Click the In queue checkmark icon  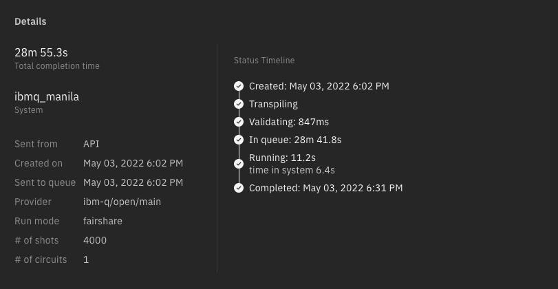click(239, 140)
